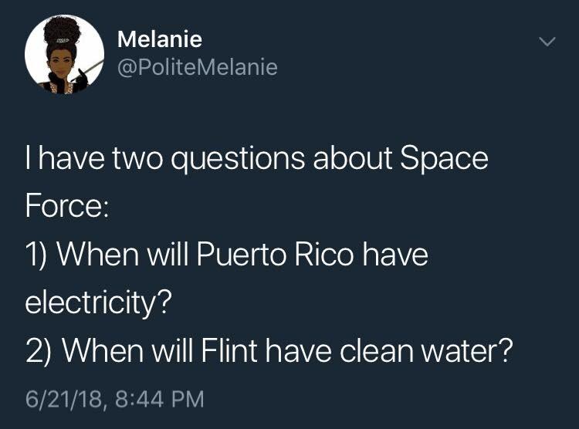Screen dimensions: 579x429
Task: Click the @PoliteMelanie handle
Action: point(197,68)
